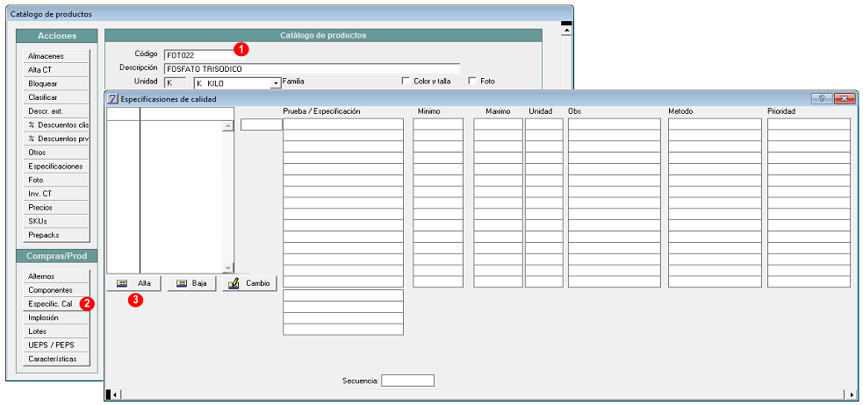Viewport: 863px width, 405px height.
Task: Click the Especificasiones de calidad window title icon
Action: coord(113,99)
